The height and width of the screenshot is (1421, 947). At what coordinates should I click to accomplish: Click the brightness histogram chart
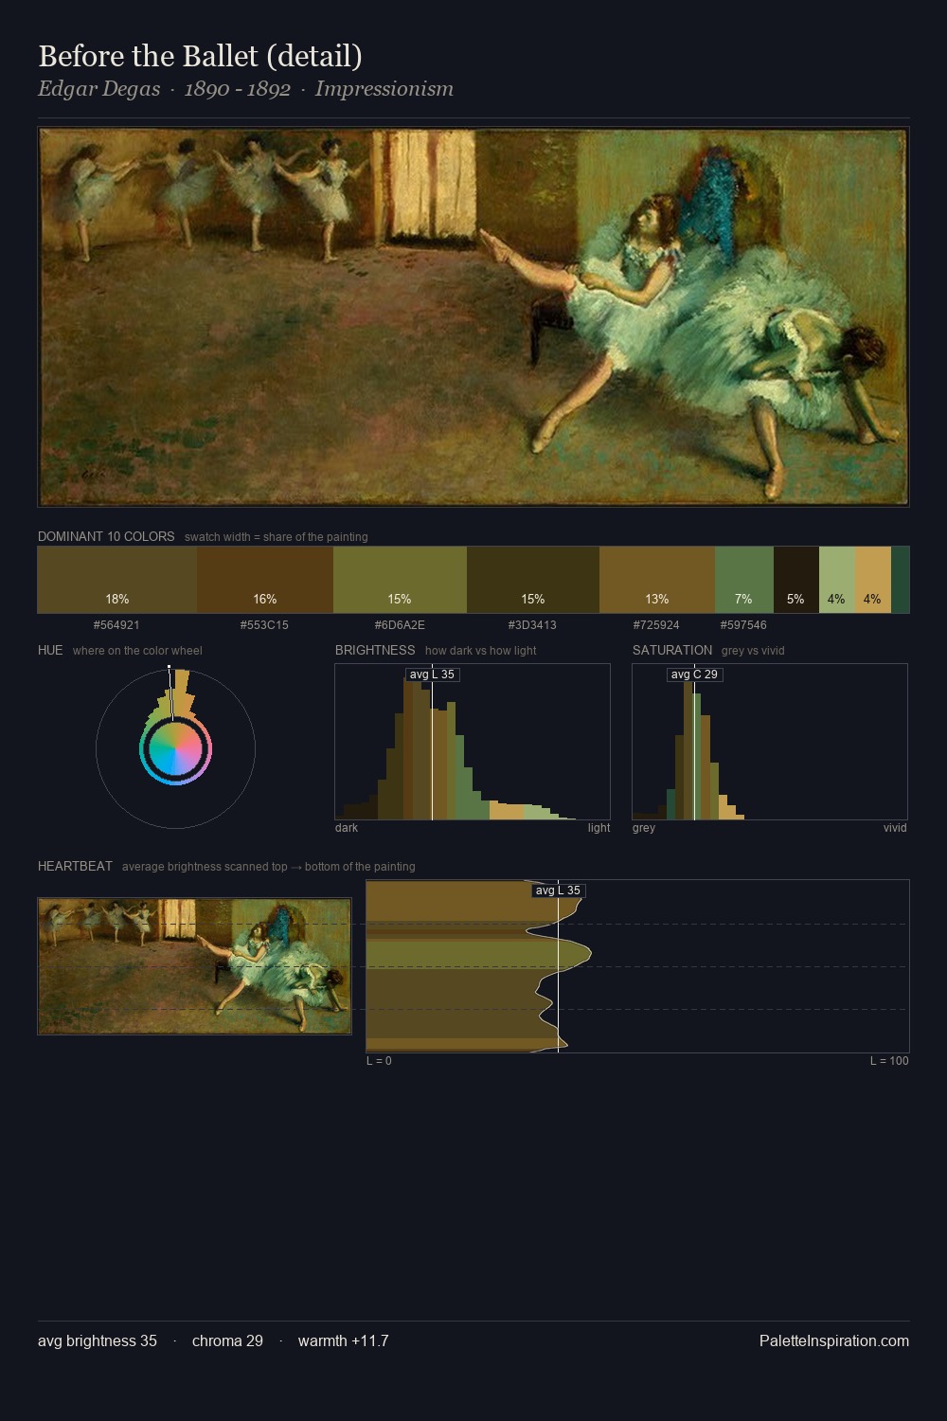pyautogui.click(x=473, y=742)
